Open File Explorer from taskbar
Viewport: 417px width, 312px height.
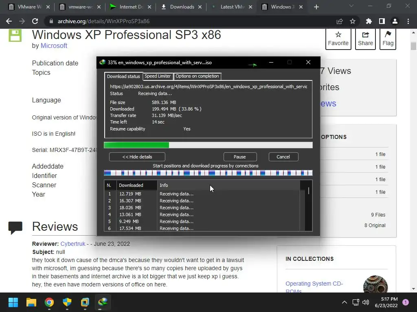(31, 302)
